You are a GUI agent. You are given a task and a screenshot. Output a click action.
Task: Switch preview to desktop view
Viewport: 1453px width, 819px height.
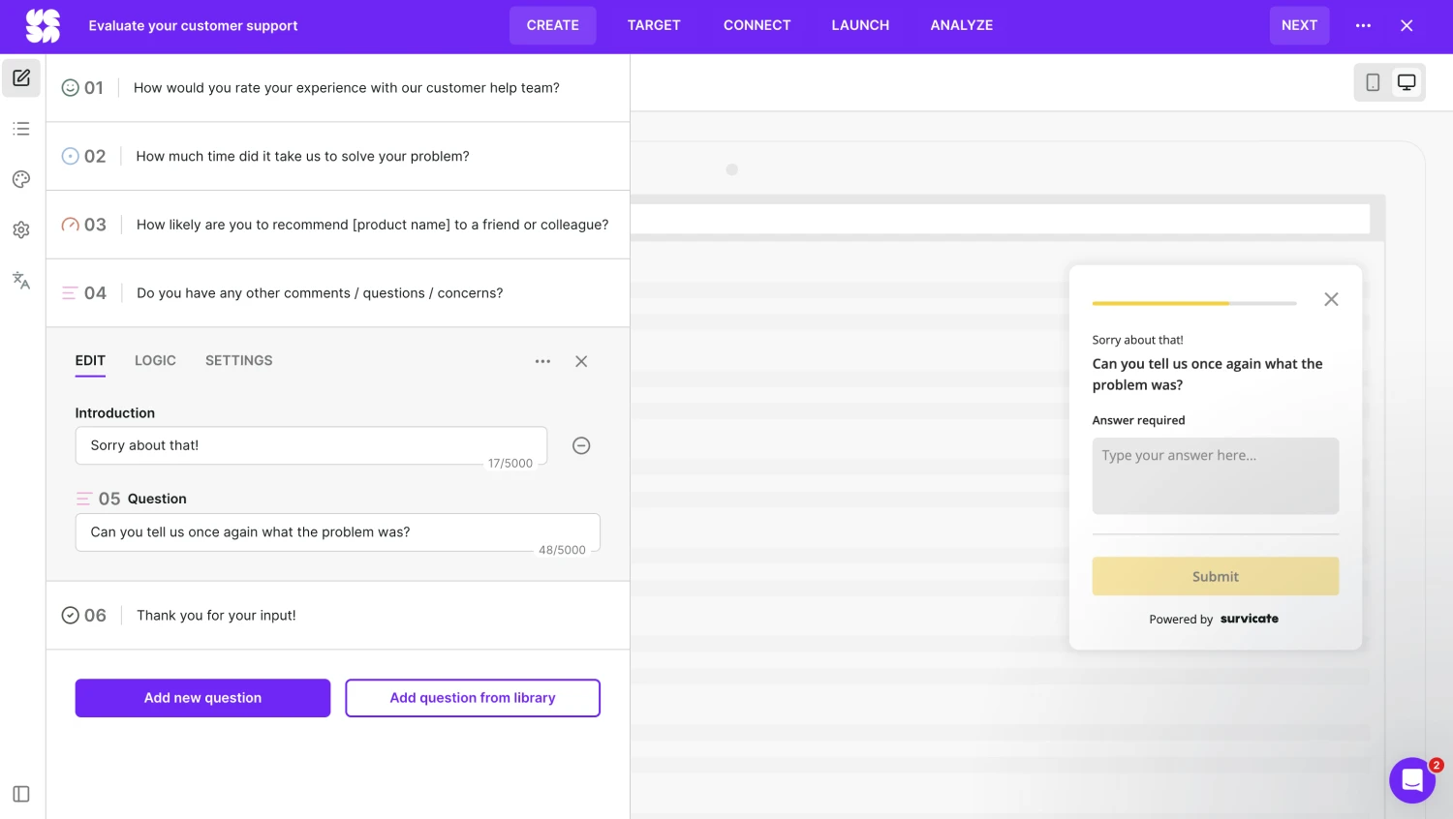(1407, 83)
